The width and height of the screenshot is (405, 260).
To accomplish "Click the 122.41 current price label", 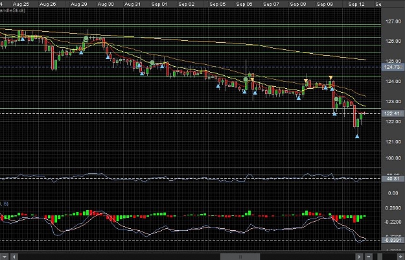I will point(393,113).
